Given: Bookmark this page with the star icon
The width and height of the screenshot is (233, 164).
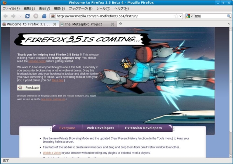Looking at the screenshot, I should 176,16.
